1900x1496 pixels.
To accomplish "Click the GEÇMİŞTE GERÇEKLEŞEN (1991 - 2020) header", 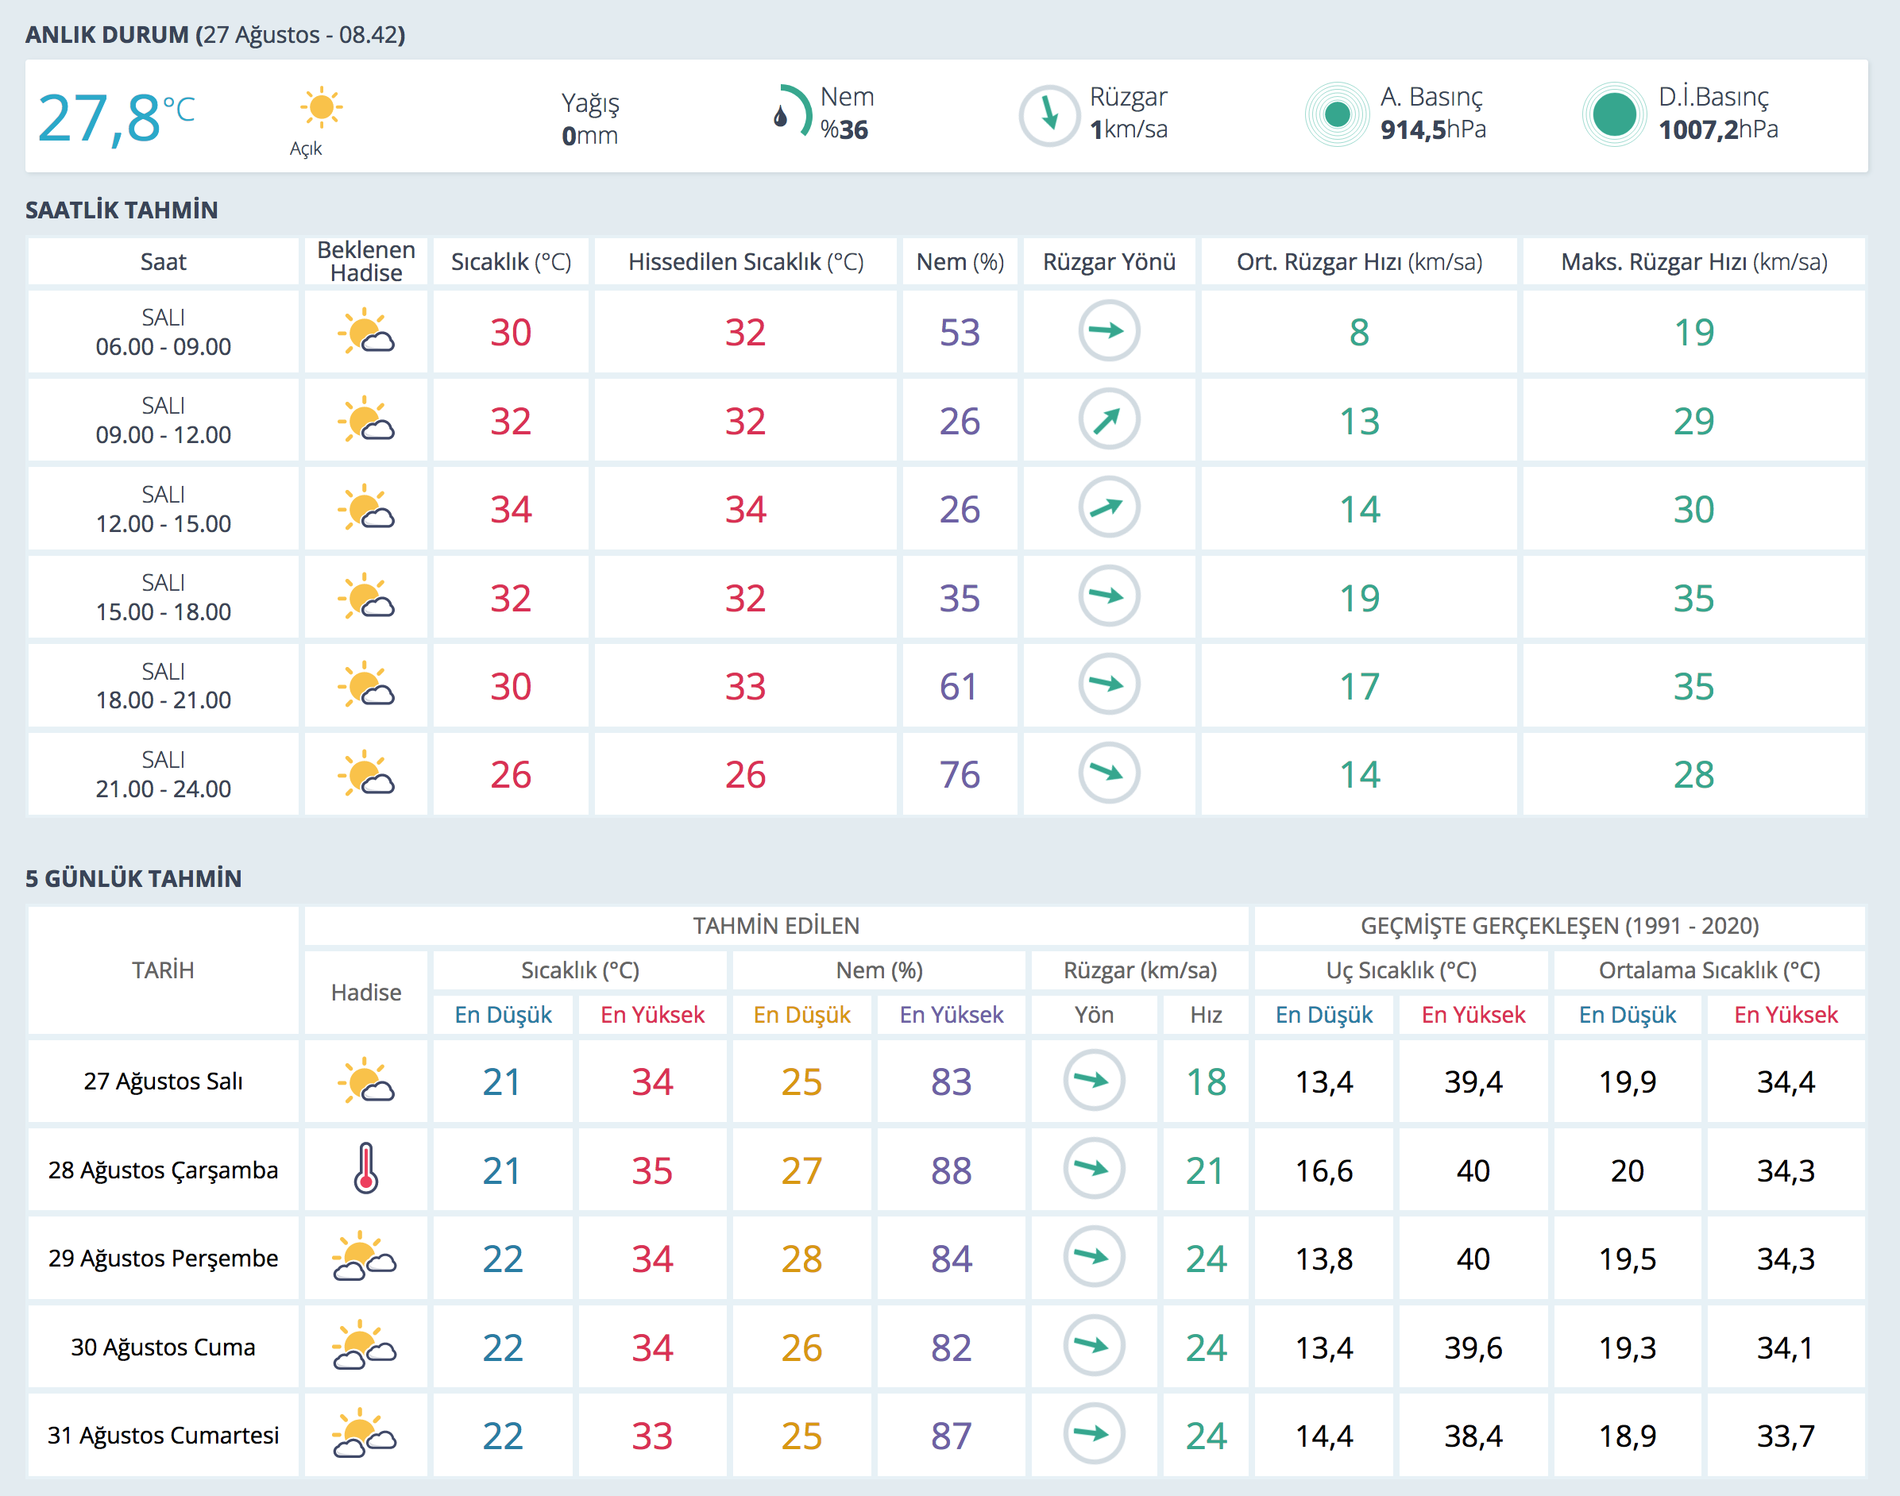I will click(1559, 926).
